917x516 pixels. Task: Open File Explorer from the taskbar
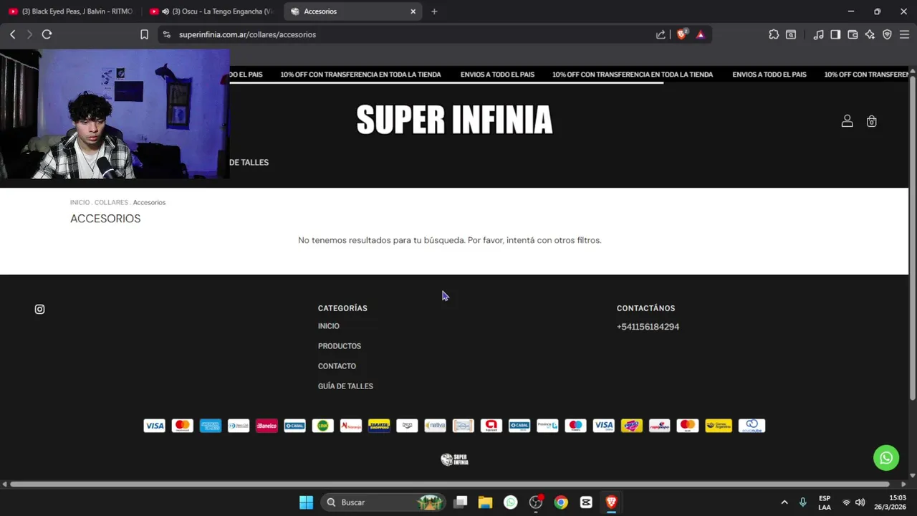(485, 502)
